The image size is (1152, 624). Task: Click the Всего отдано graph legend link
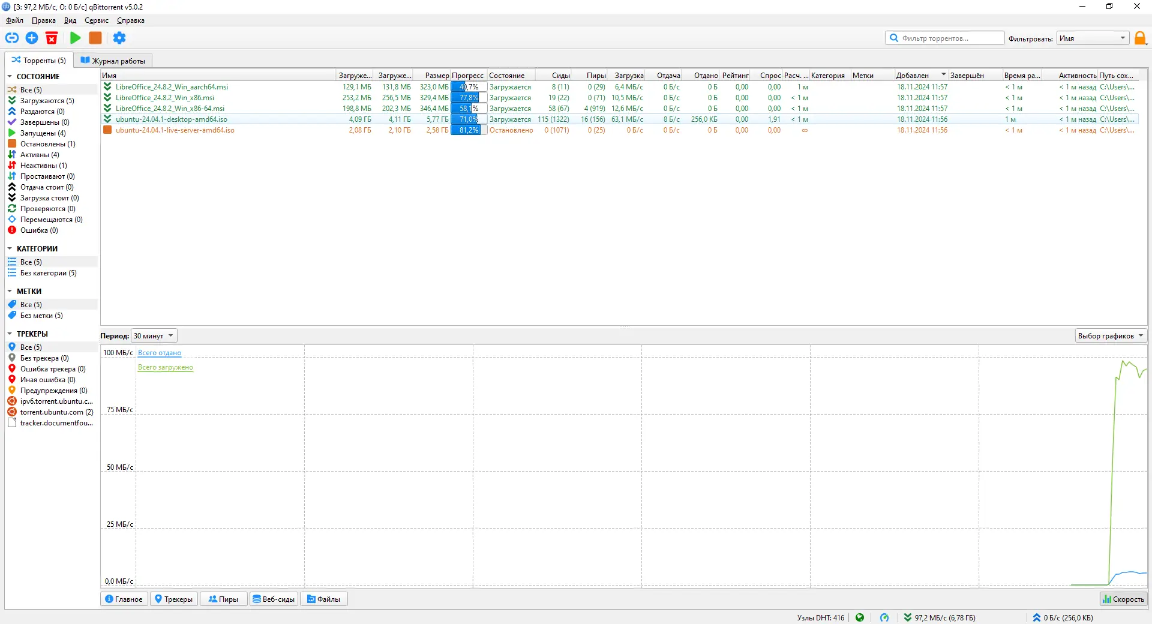point(160,353)
